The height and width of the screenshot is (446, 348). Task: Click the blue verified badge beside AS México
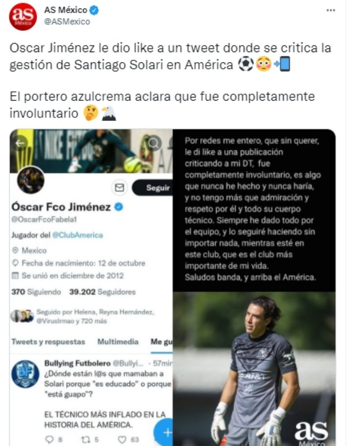click(94, 10)
